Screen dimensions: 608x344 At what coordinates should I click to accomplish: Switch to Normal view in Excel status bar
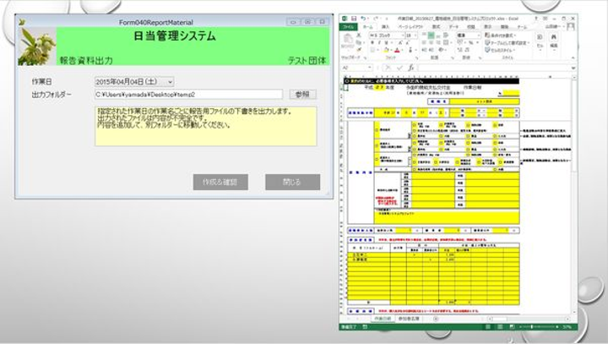click(488, 327)
